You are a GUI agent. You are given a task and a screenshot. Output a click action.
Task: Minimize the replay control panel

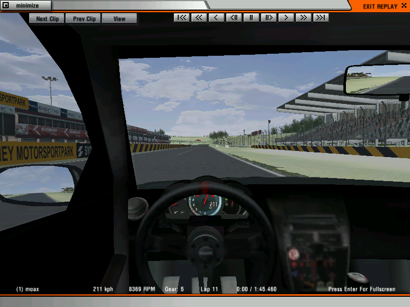point(26,5)
